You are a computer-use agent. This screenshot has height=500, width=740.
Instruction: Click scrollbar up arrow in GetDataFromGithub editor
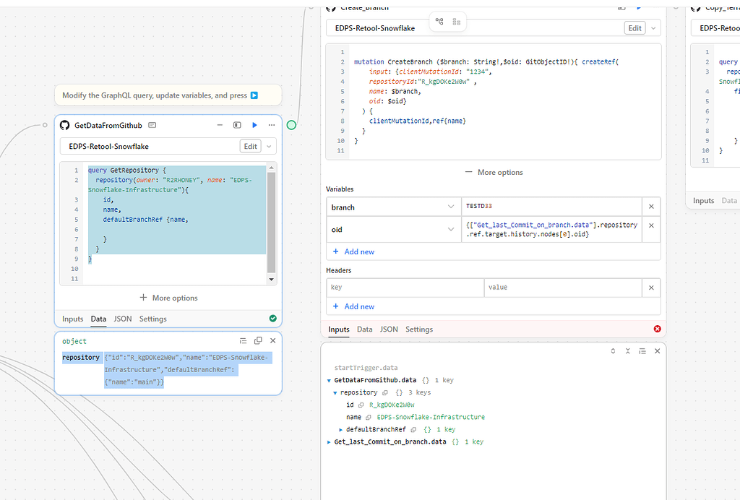point(272,168)
